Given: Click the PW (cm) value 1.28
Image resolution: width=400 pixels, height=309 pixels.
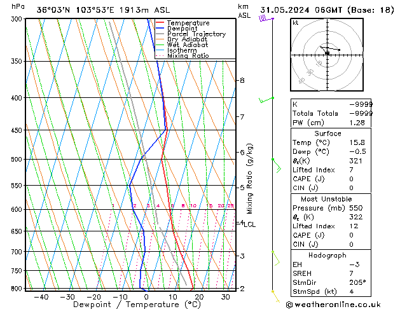Looking at the screenshot, I should tap(357, 123).
